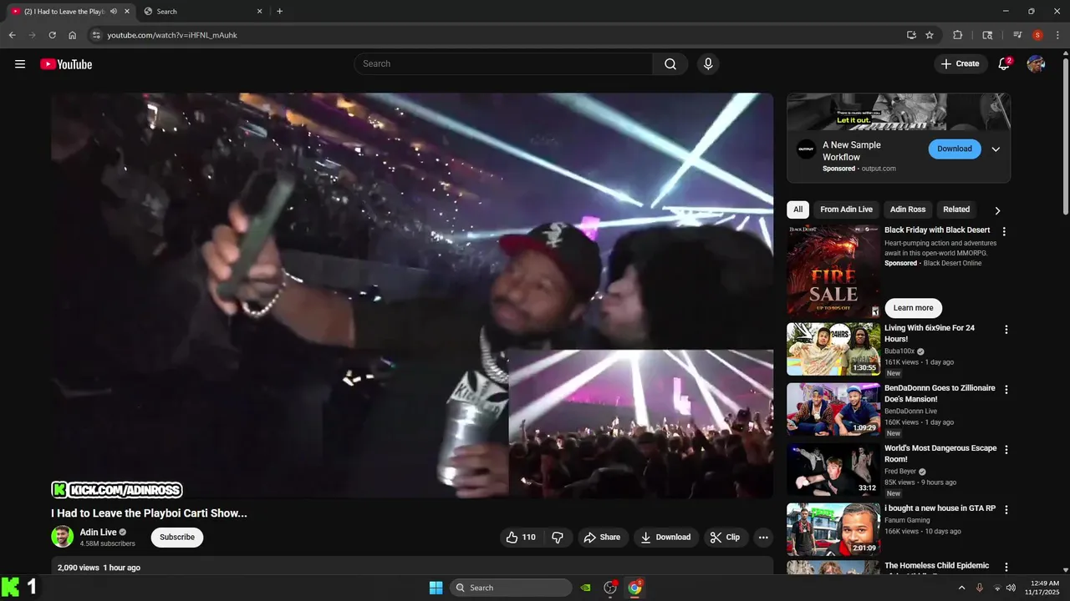Click Learn more on Black Desert ad
Image resolution: width=1070 pixels, height=601 pixels.
tap(913, 308)
